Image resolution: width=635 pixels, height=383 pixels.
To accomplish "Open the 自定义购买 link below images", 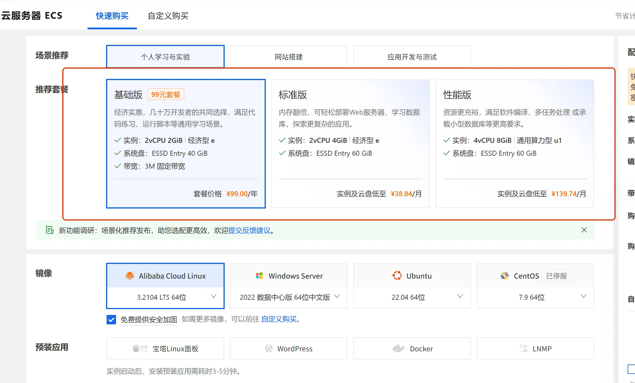I will coord(279,319).
